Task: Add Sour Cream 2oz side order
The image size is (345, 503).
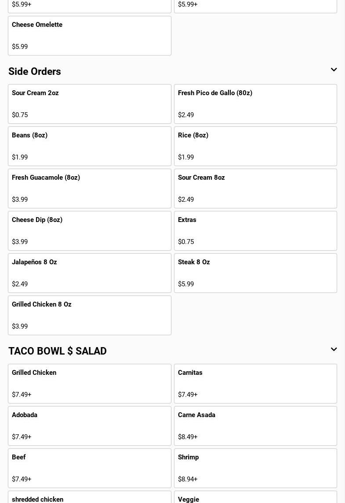Action: point(89,104)
